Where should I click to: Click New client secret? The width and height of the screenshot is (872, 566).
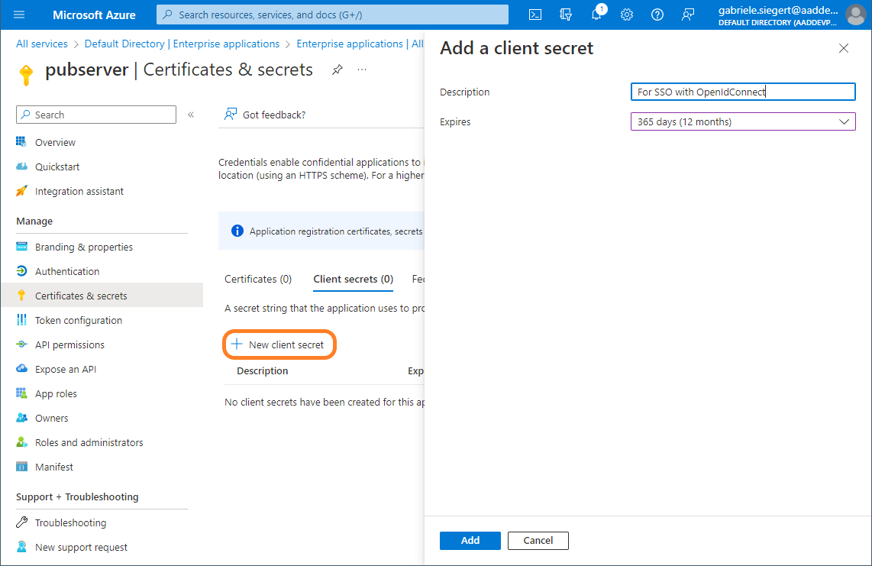[279, 344]
